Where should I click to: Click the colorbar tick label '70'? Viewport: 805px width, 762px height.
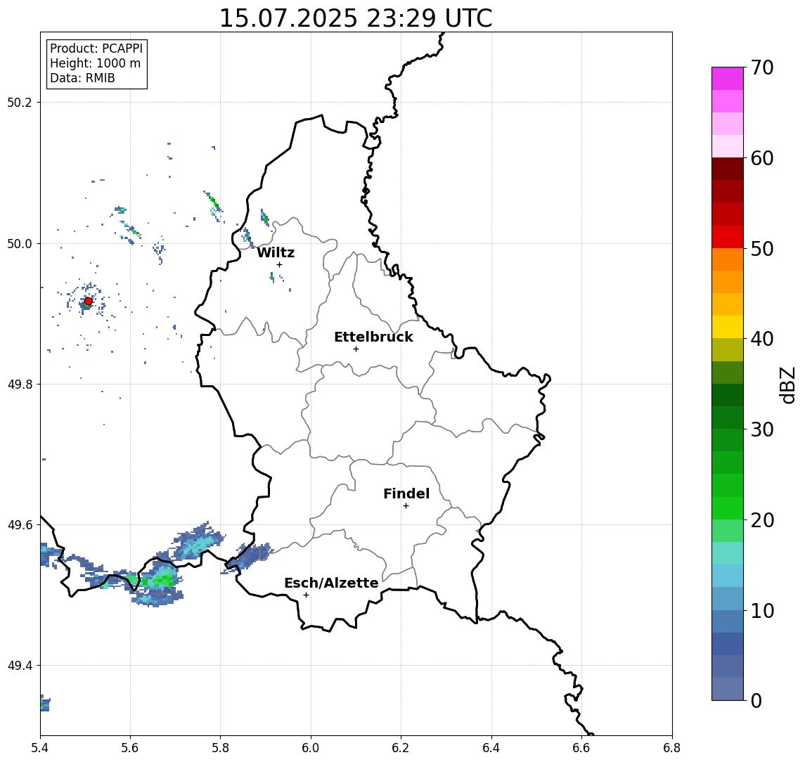[x=762, y=67]
